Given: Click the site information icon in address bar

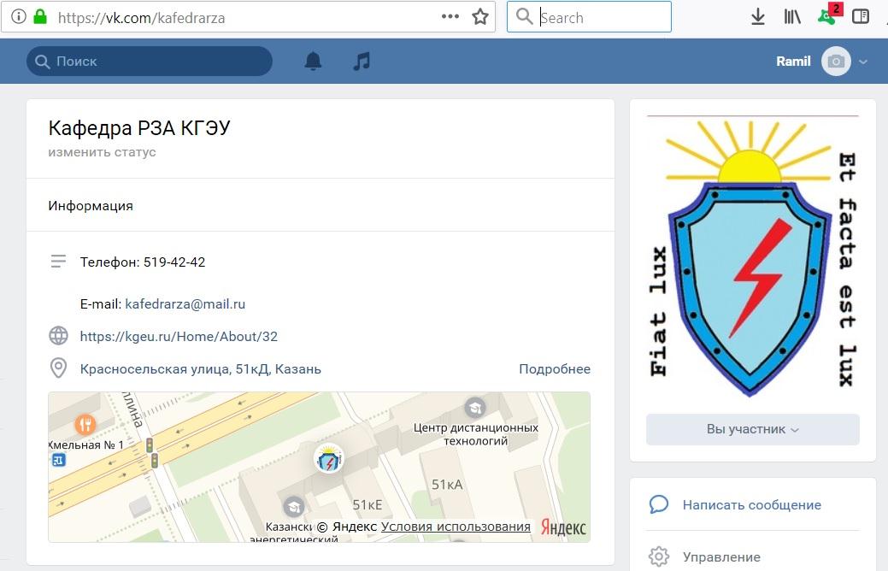Looking at the screenshot, I should click(x=18, y=17).
